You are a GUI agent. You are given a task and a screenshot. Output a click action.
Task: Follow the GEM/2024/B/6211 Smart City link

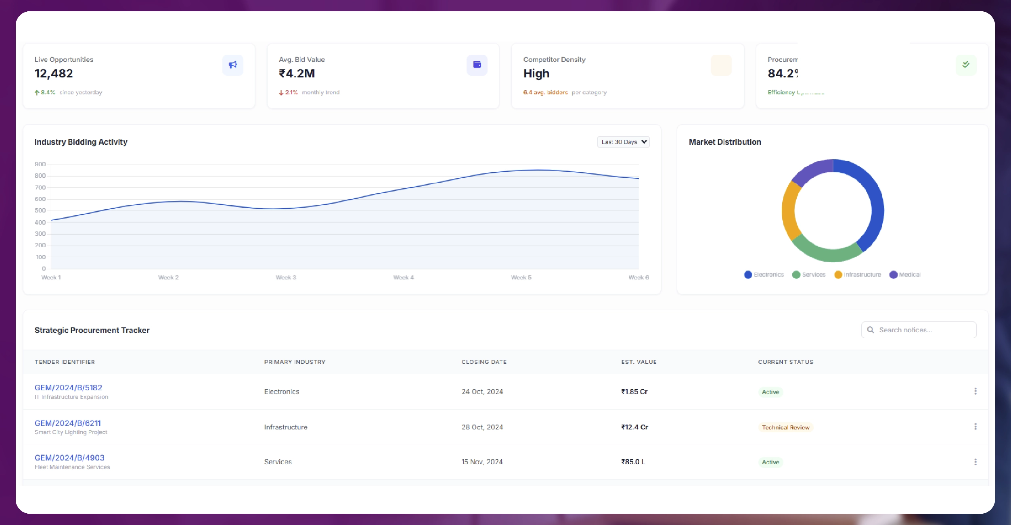[68, 423]
